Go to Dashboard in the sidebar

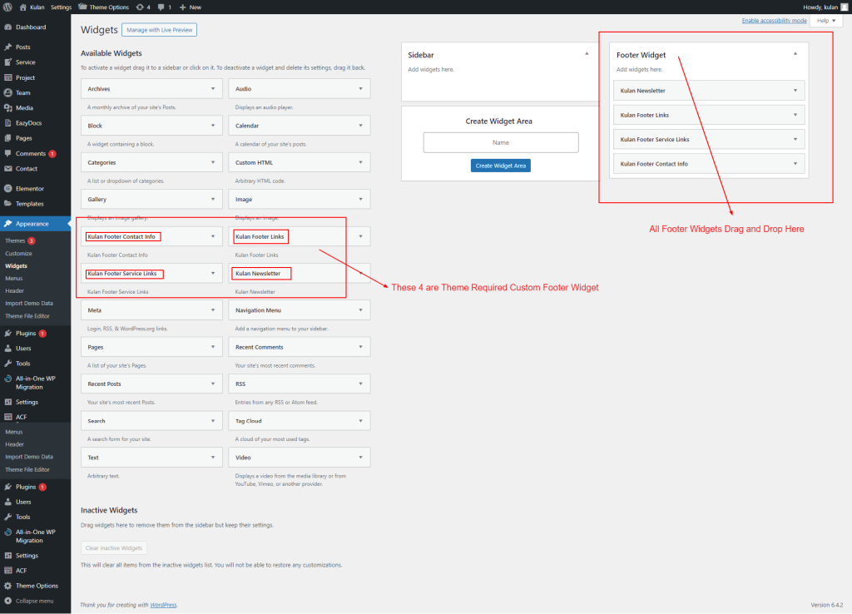pos(31,27)
